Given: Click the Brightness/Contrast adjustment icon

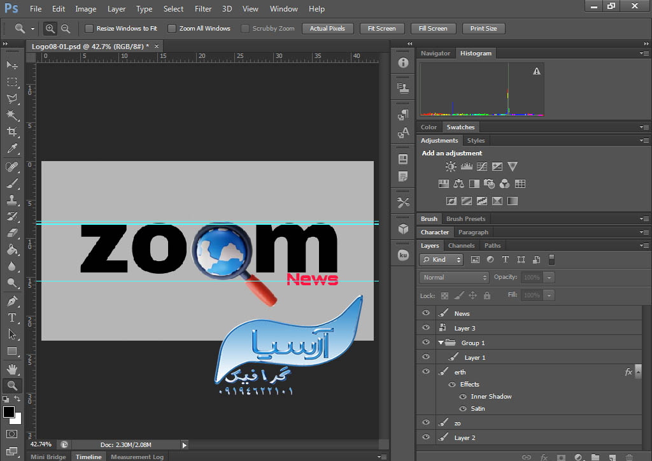Looking at the screenshot, I should (x=451, y=167).
